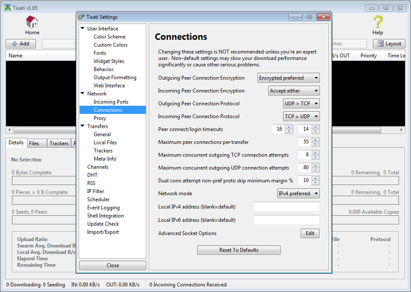The image size is (411, 292).
Task: Close Tixati Settings with the red X
Action: tap(323, 17)
